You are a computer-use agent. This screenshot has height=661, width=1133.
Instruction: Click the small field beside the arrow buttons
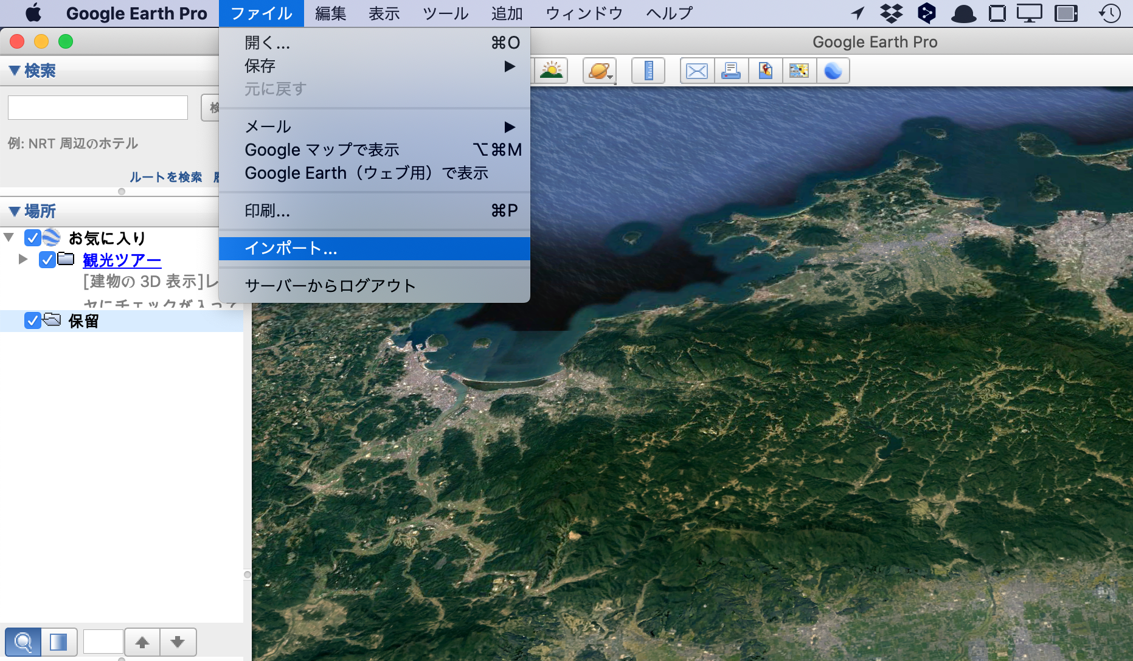pos(103,642)
